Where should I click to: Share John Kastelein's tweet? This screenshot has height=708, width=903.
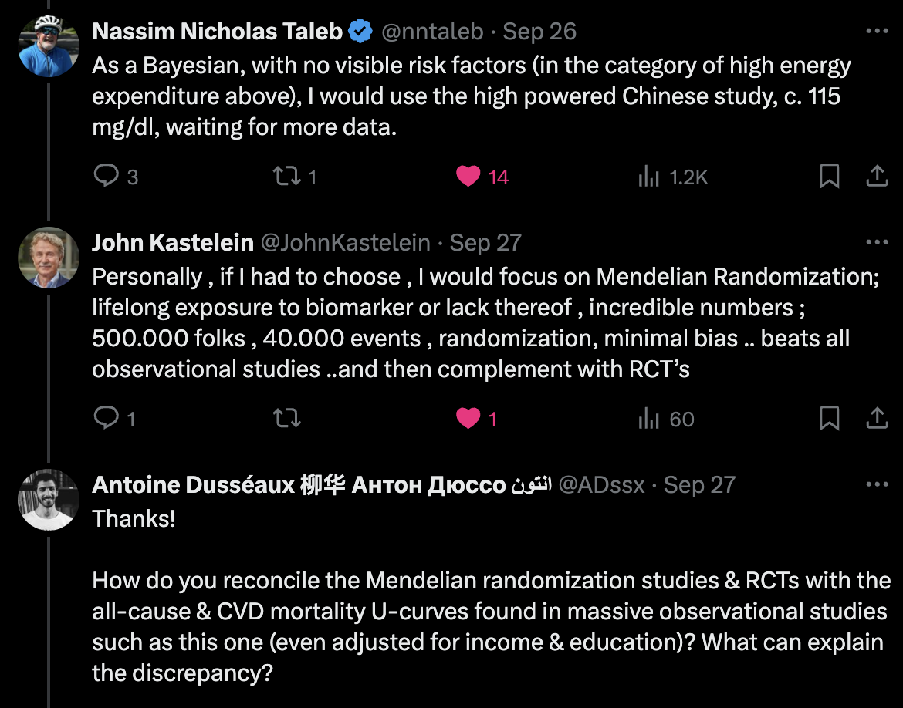[x=877, y=418]
